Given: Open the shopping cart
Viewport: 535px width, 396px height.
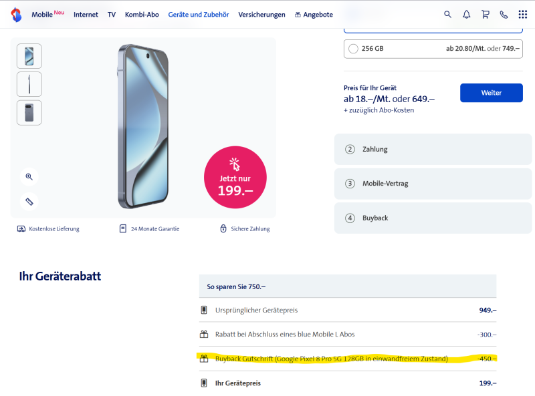Looking at the screenshot, I should (486, 15).
